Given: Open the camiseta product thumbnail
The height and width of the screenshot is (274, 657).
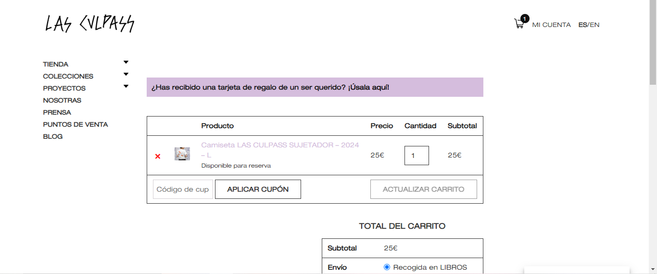Looking at the screenshot, I should click(182, 154).
